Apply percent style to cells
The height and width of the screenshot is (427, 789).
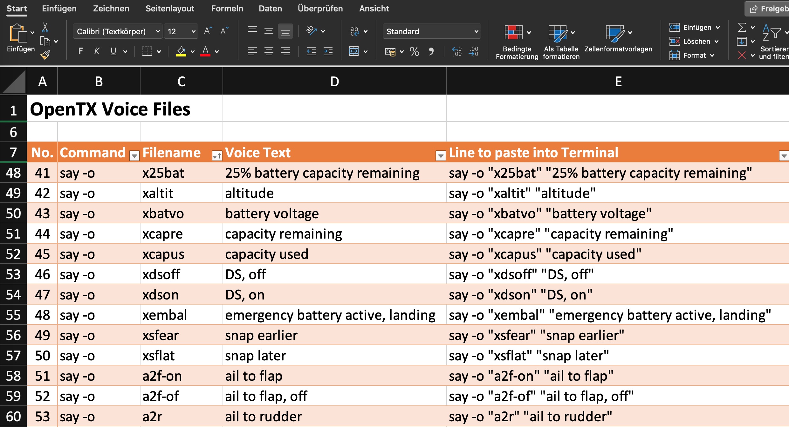pyautogui.click(x=414, y=51)
